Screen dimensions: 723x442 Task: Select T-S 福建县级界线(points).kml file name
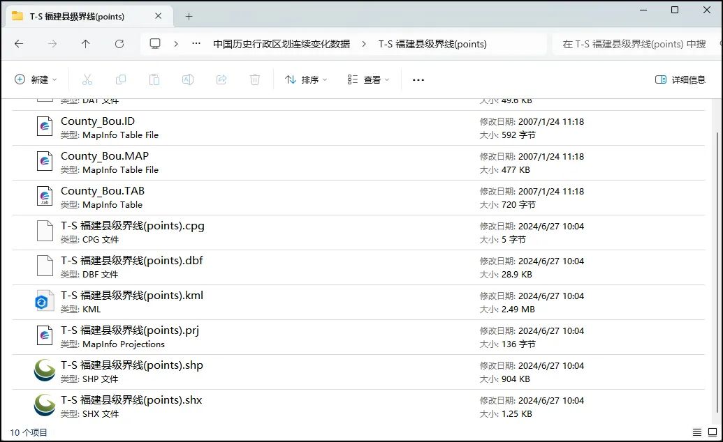(x=132, y=296)
